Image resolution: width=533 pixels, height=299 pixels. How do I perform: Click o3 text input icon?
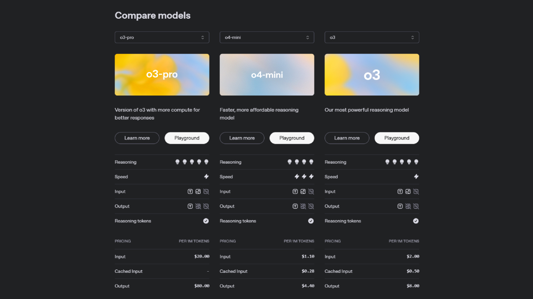coord(400,191)
